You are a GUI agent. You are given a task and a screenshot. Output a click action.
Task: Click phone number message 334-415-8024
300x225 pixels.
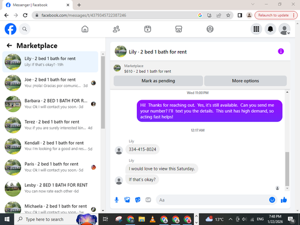[142, 149]
